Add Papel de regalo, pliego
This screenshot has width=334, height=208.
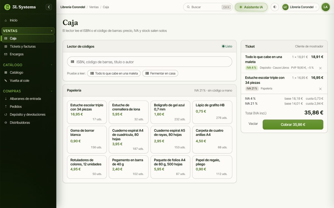tap(212, 167)
